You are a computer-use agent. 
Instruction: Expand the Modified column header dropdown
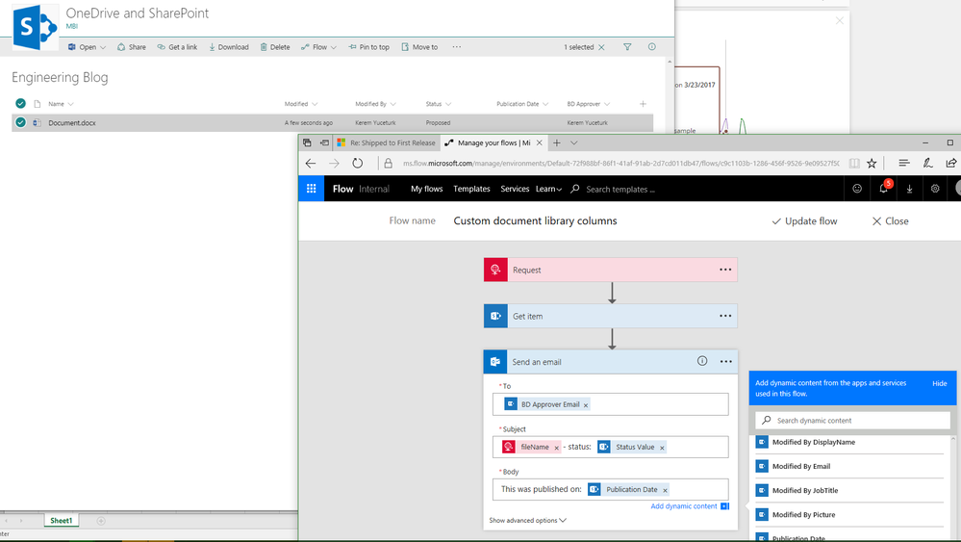point(315,104)
